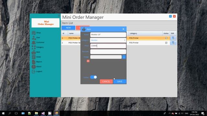Click the Mini Order Manager logo
The width and height of the screenshot is (207, 116).
pyautogui.click(x=46, y=23)
